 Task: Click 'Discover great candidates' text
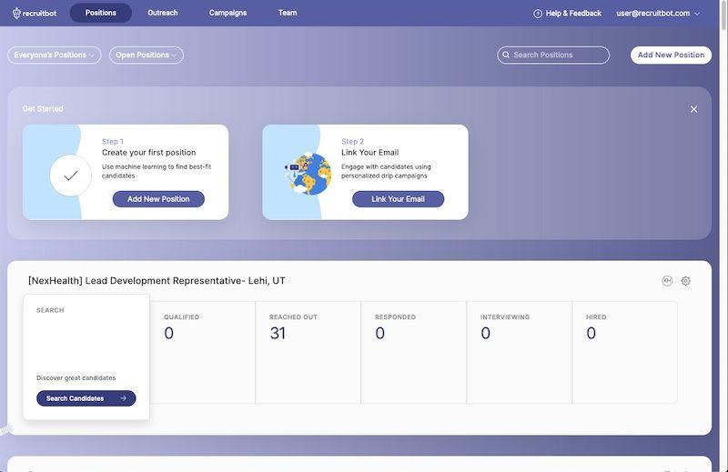click(x=76, y=377)
